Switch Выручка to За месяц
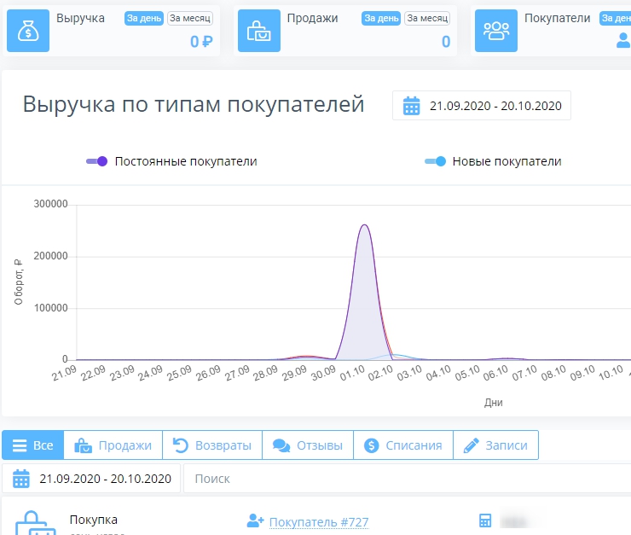631x535 pixels. (x=189, y=18)
